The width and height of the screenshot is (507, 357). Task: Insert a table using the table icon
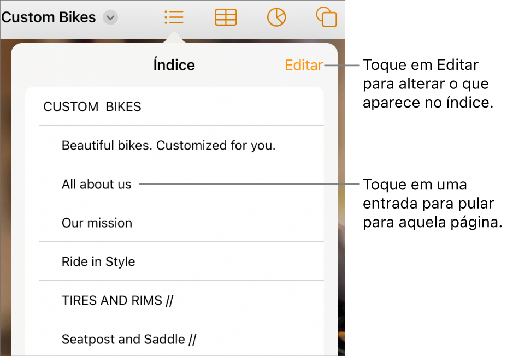[226, 17]
